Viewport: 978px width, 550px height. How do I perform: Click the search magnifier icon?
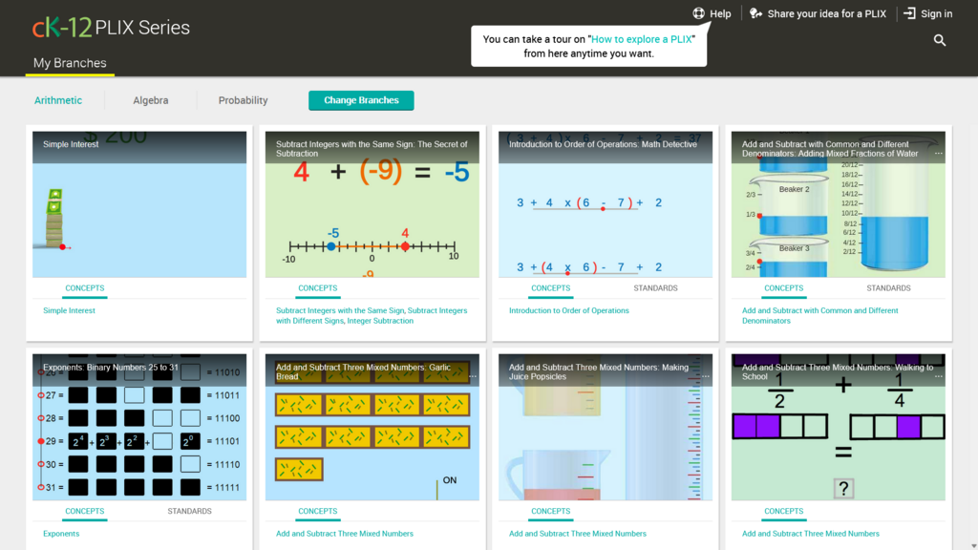(940, 40)
